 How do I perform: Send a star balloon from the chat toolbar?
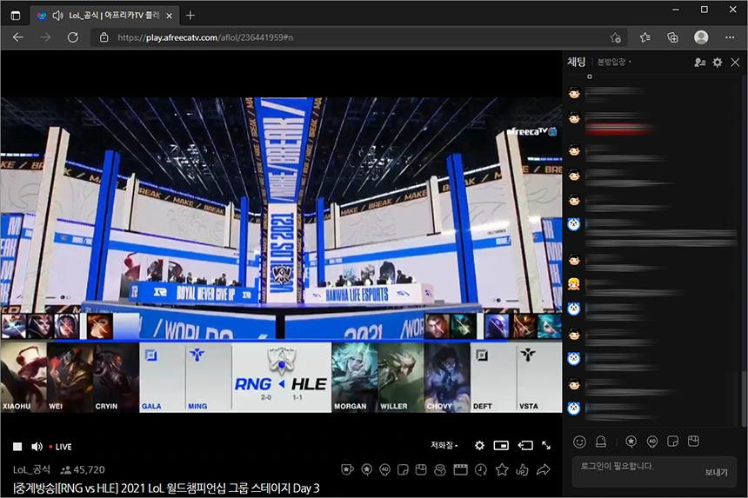tap(631, 442)
